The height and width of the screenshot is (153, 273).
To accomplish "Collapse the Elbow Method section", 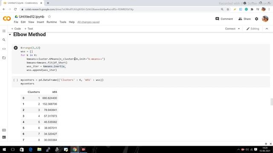I will pos(10,34).
